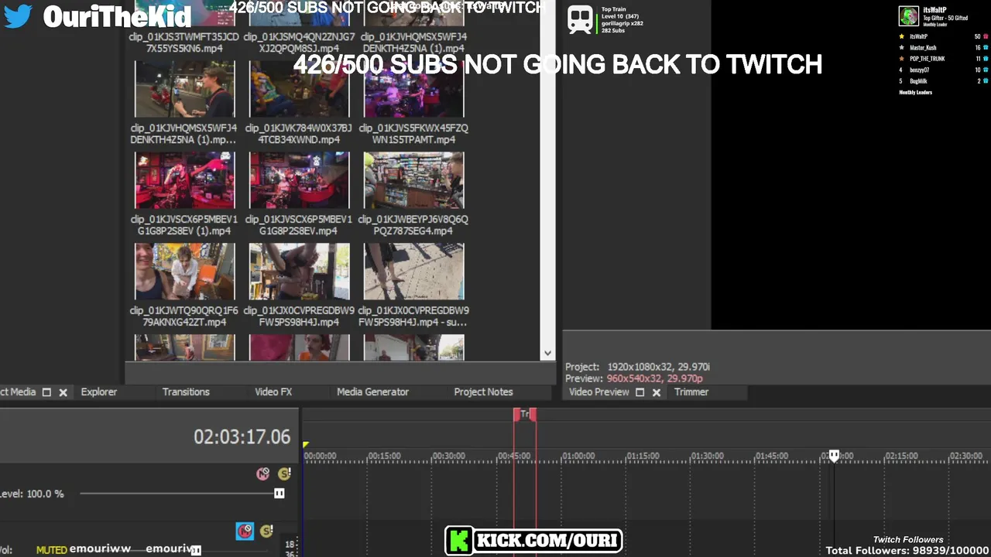
Task: Click the audio track volume slider handle
Action: click(196, 550)
